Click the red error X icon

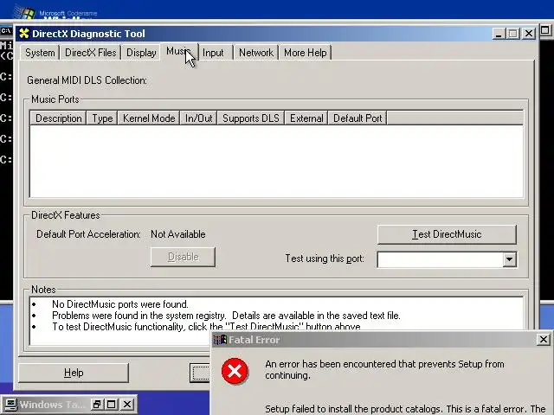[x=235, y=371]
